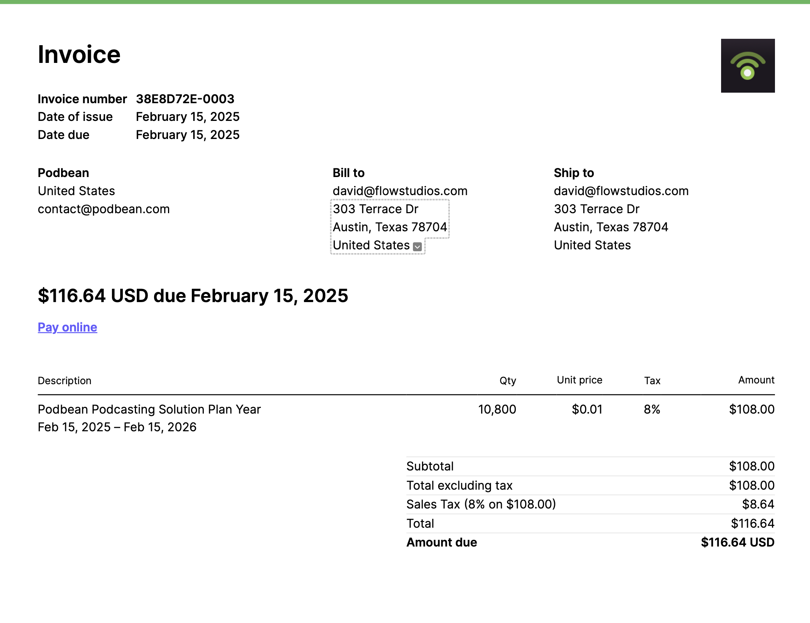Click the line item amount $108.00
Screen dimensions: 810x623
tap(752, 409)
